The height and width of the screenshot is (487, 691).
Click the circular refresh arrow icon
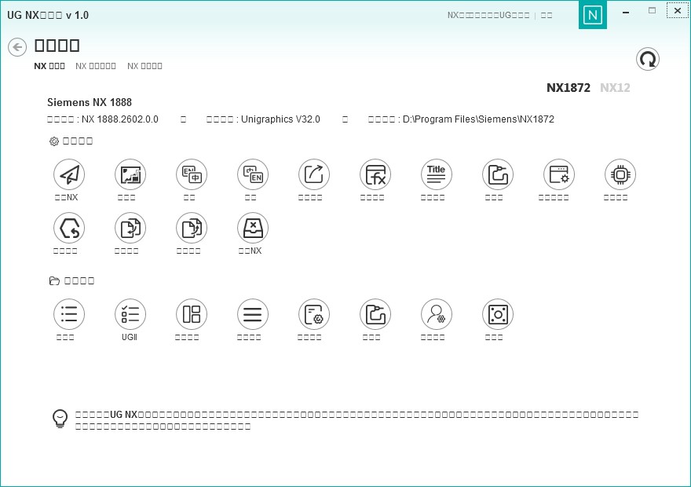pyautogui.click(x=648, y=59)
